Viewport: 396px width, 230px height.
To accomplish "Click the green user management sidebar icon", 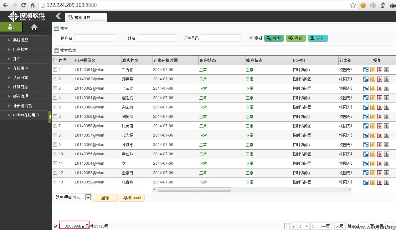I will click(x=11, y=27).
